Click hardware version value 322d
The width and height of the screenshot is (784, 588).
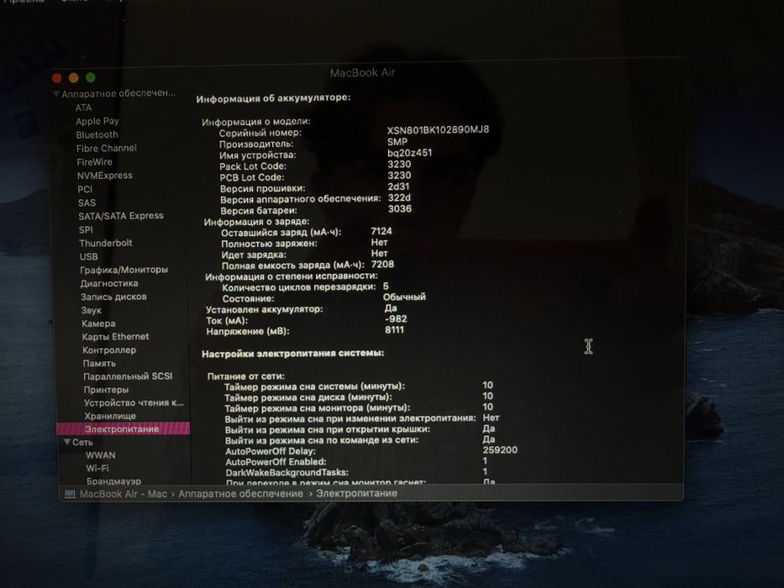[x=399, y=197]
